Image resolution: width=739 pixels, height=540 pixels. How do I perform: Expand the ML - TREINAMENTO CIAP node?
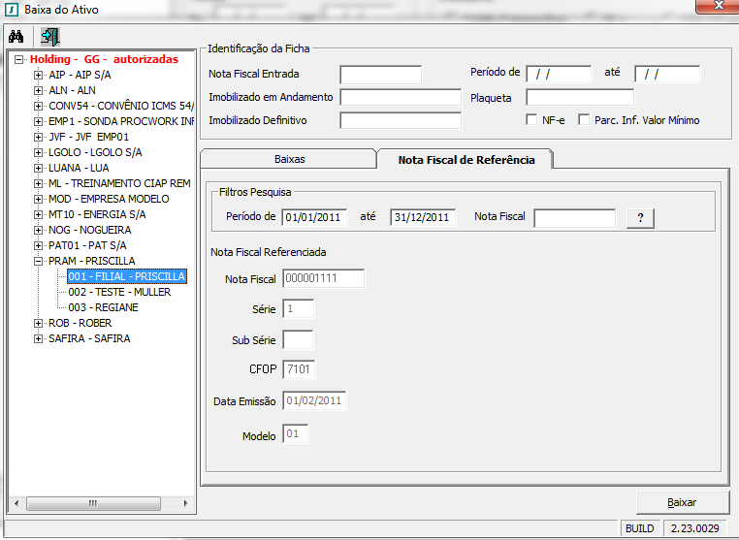(38, 184)
